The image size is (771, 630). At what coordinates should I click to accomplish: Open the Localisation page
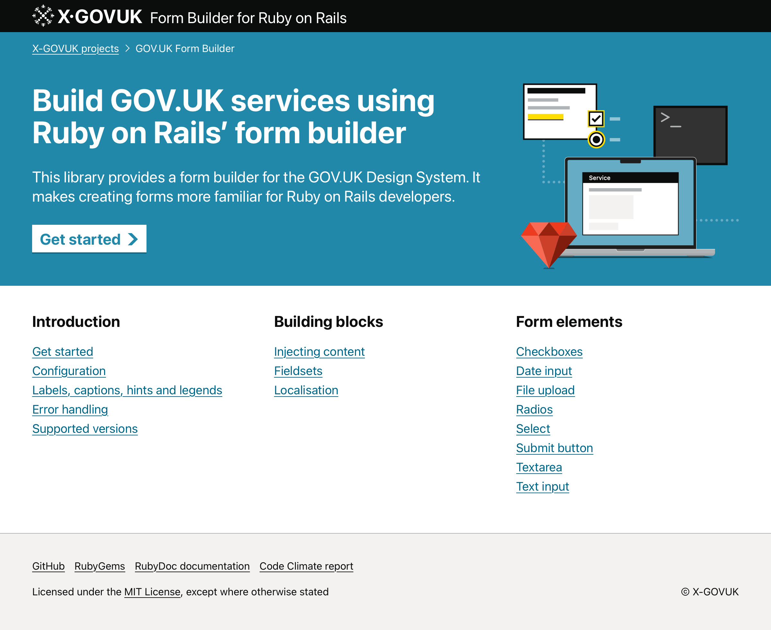[x=306, y=390]
